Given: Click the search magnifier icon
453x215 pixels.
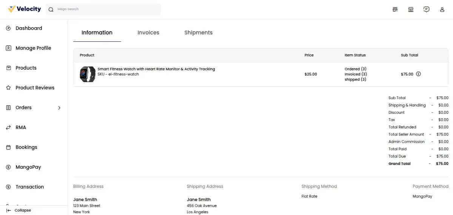Looking at the screenshot, I should 51,9.
